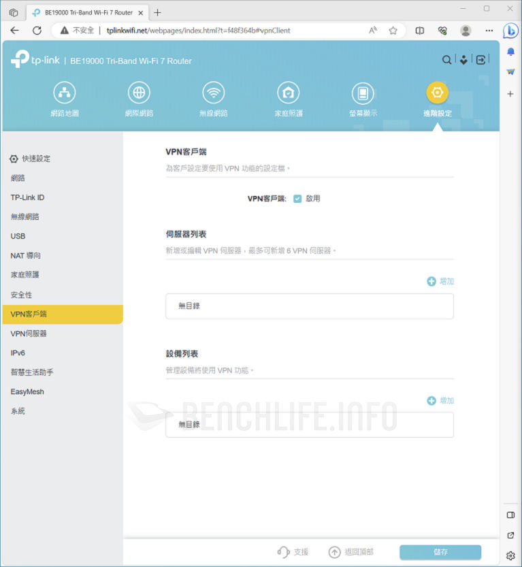Click 增加 to add a VPN server
This screenshot has width=522, height=567.
point(440,281)
